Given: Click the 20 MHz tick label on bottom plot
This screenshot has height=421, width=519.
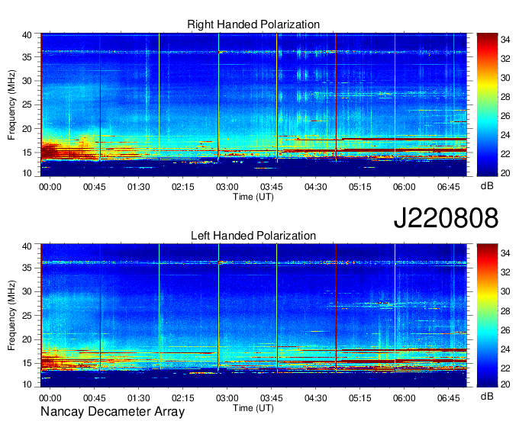Looking at the screenshot, I should coord(27,339).
